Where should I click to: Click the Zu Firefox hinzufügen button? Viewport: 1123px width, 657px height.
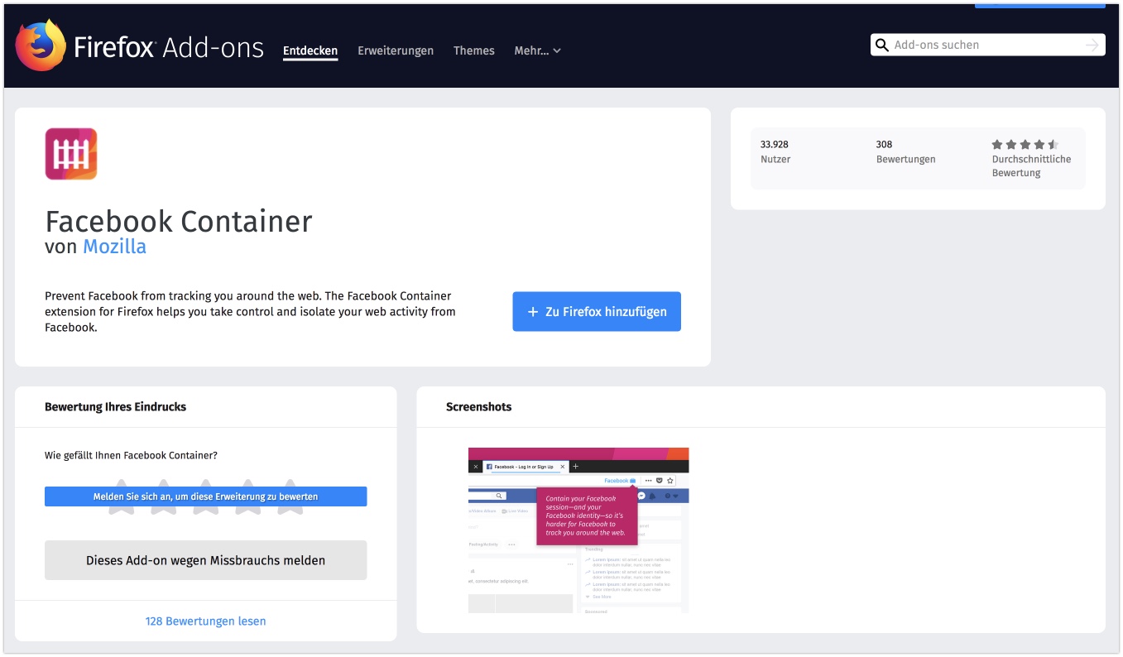coord(597,312)
